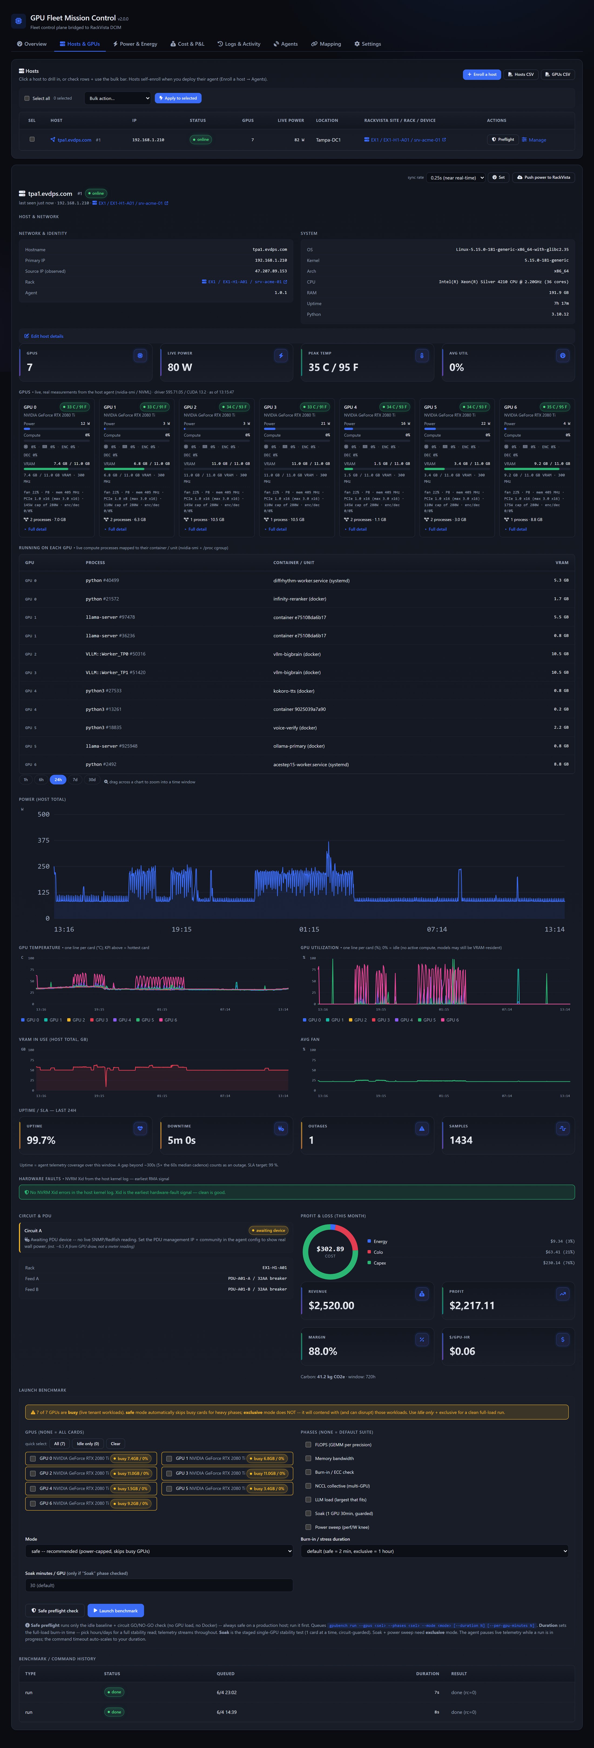Click the Margin percent icon

(422, 1339)
